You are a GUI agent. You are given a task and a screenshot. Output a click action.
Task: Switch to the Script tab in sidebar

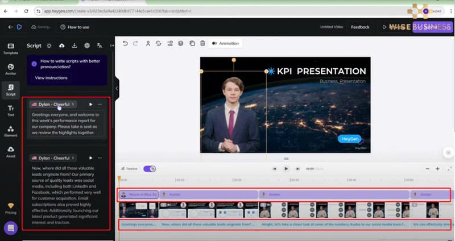coord(10,89)
